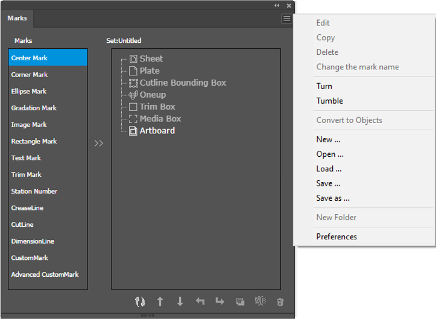Choose Turn from the panel menu
This screenshot has width=436, height=319.
pyautogui.click(x=324, y=86)
